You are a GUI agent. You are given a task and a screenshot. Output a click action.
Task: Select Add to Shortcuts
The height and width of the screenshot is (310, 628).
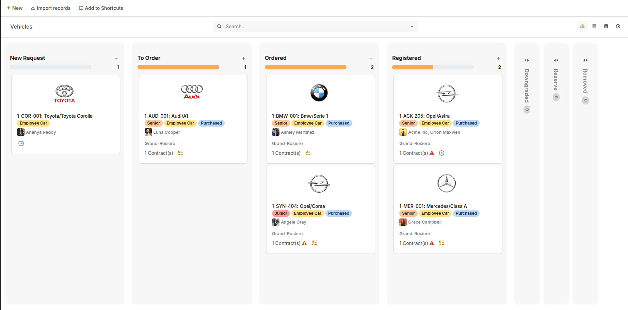pos(101,8)
